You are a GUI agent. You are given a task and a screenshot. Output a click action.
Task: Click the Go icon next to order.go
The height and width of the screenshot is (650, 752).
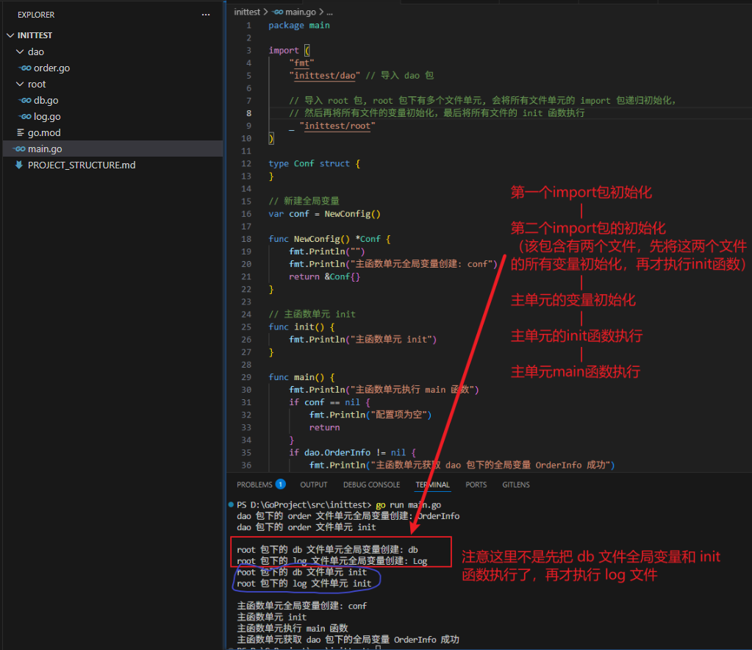pos(25,68)
